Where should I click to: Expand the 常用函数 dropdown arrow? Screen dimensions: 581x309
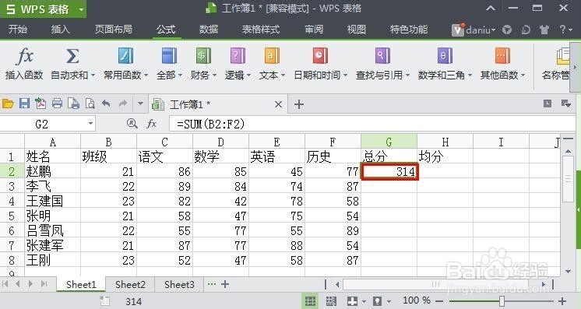(x=146, y=75)
